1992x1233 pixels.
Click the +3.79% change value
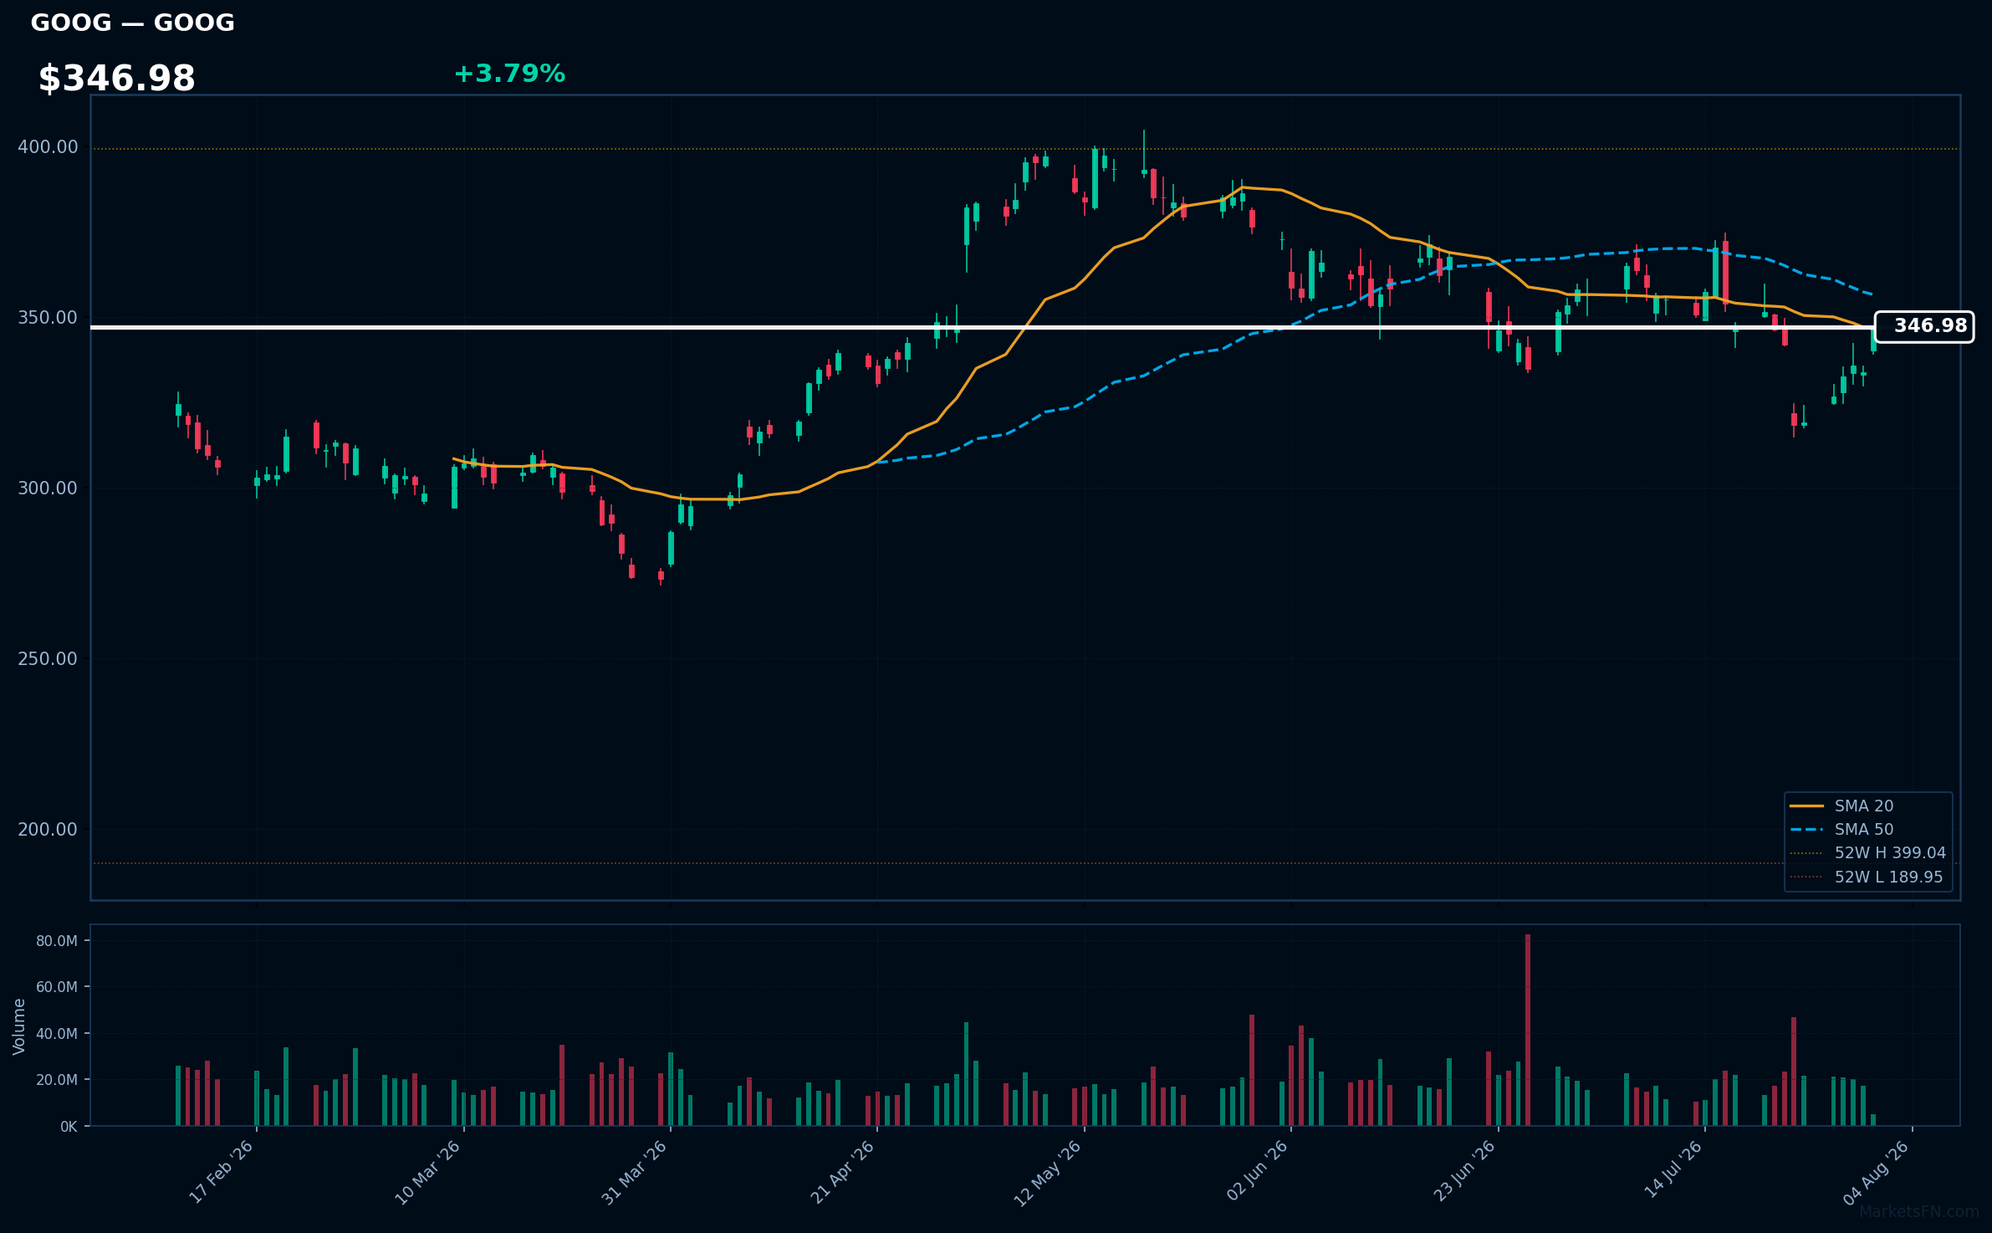coord(509,74)
